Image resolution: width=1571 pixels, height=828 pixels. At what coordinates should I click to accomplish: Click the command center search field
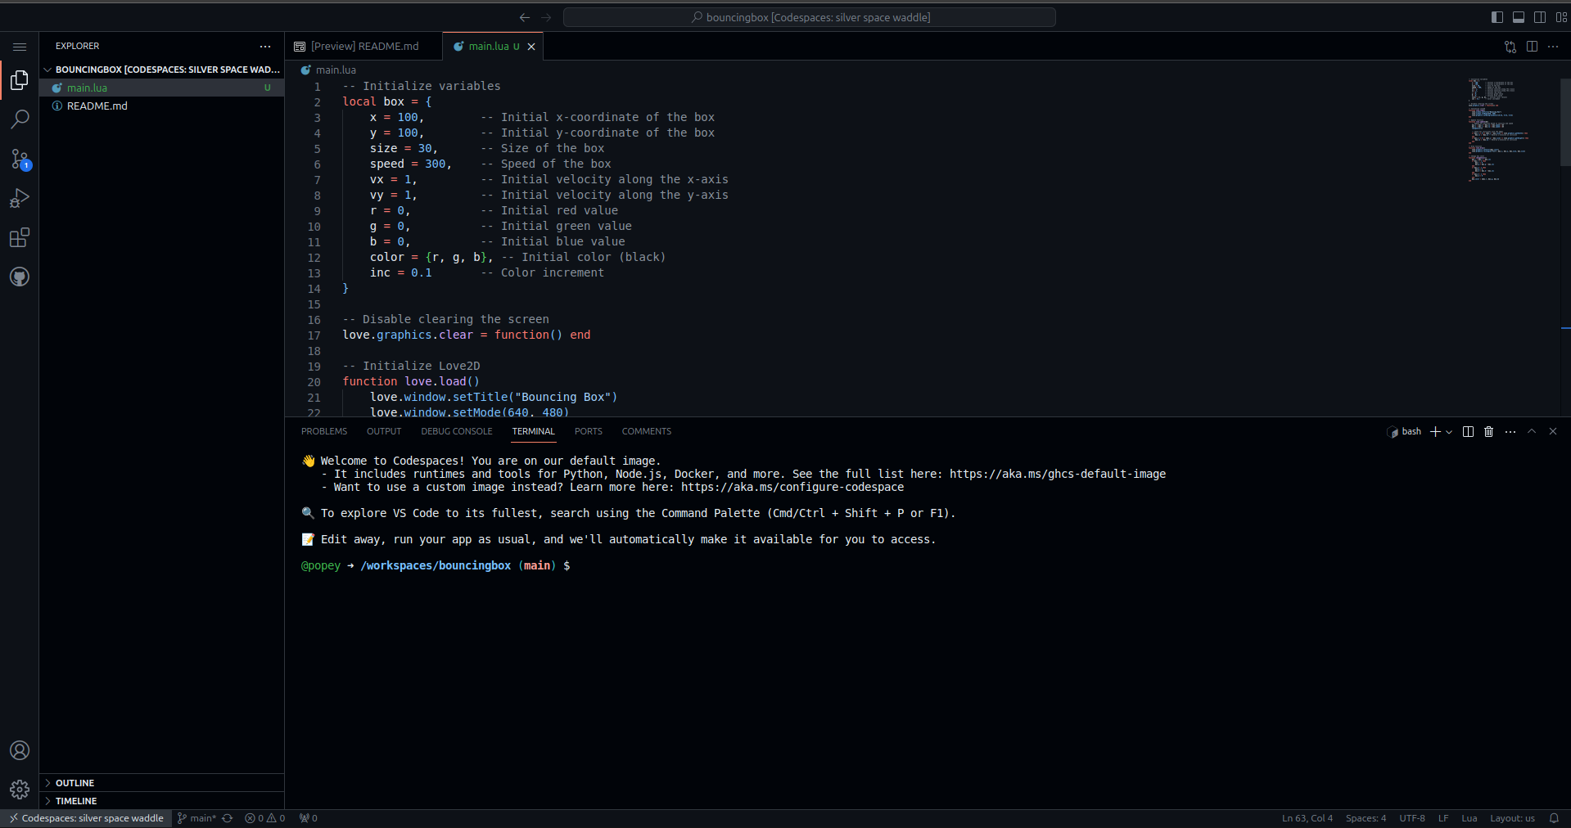point(810,17)
